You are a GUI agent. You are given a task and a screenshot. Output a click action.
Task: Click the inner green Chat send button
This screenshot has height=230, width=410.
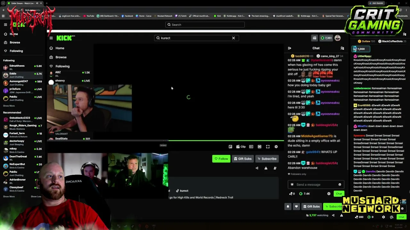pos(339,194)
